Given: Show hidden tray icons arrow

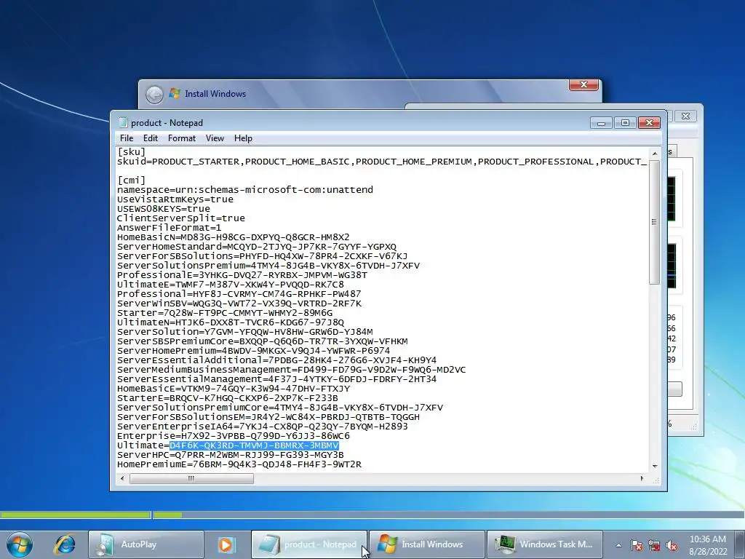Looking at the screenshot, I should tap(618, 545).
